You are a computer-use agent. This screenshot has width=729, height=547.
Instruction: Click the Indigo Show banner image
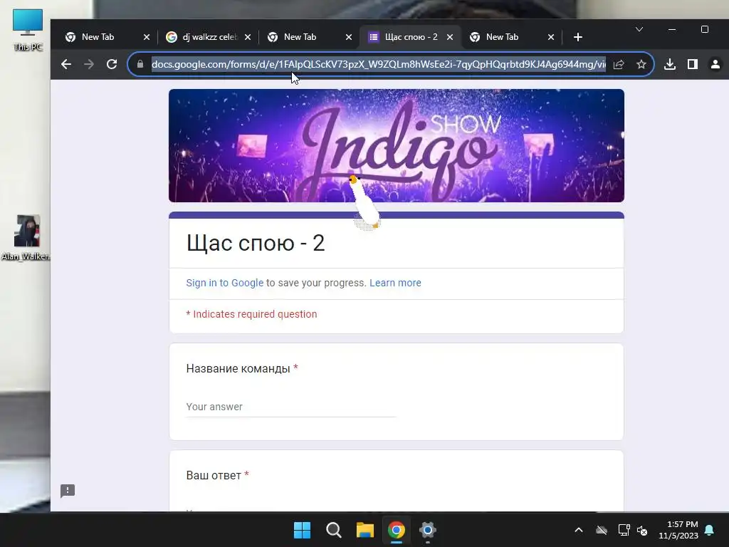click(x=396, y=145)
